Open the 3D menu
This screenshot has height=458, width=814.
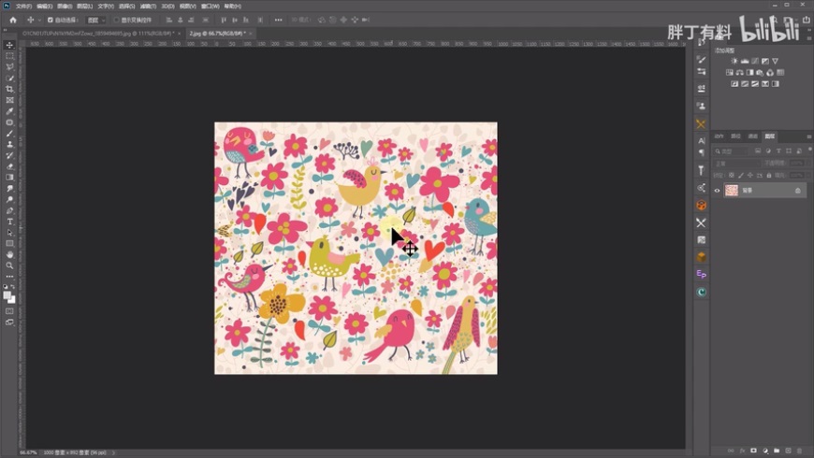(x=167, y=7)
